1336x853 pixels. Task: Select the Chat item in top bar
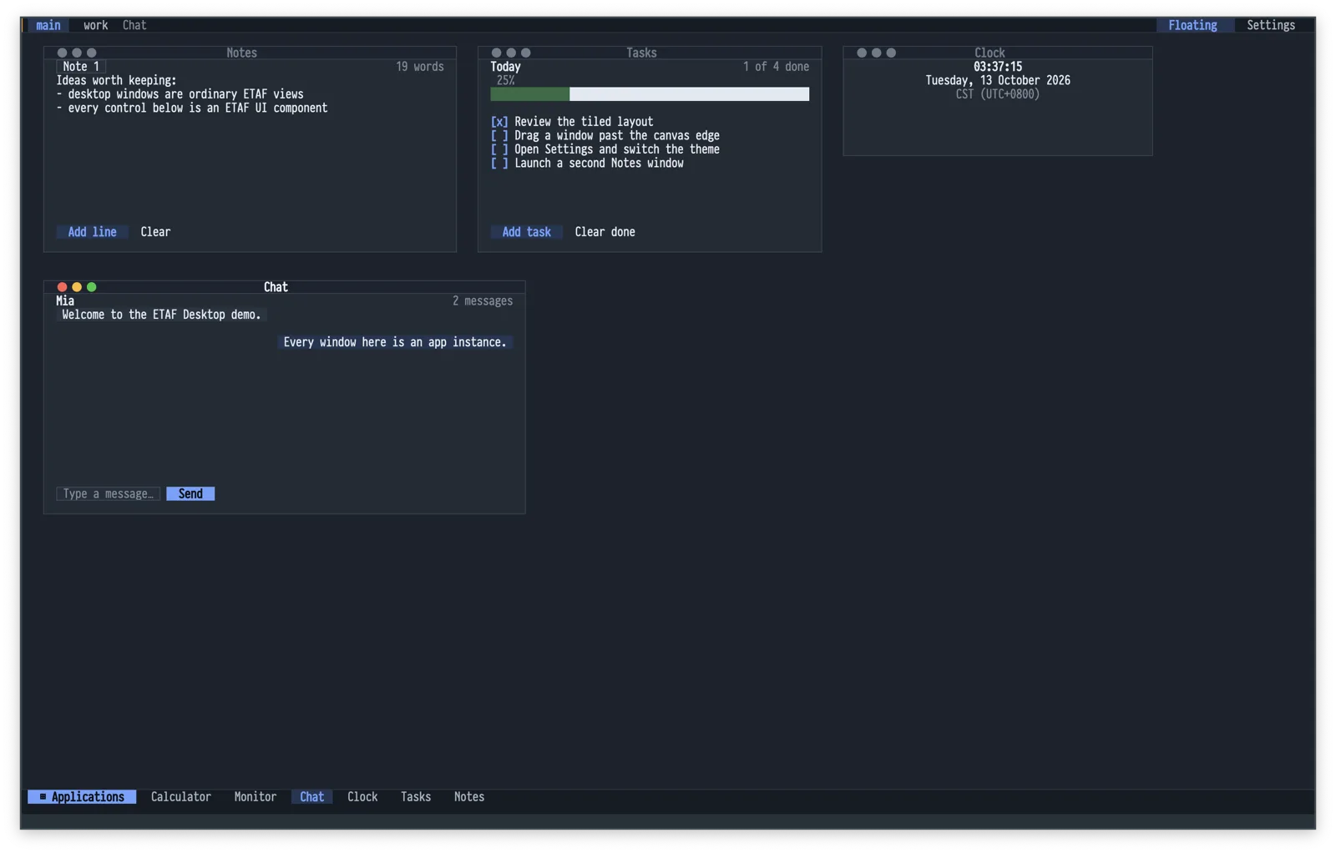pyautogui.click(x=134, y=26)
